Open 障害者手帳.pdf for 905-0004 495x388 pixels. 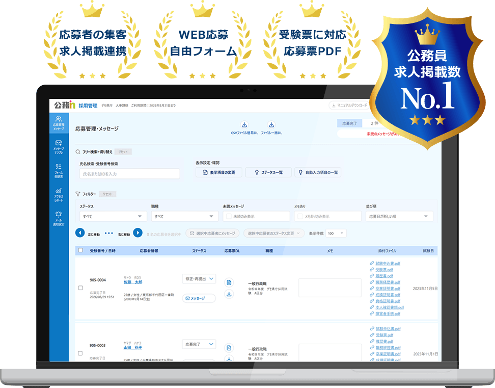388,314
